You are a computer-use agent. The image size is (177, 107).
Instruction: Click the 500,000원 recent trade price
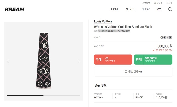click(165, 46)
